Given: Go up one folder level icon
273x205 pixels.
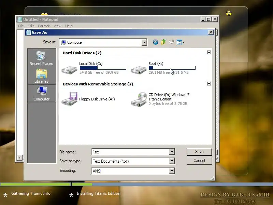Looking at the screenshot, I should point(163,42).
